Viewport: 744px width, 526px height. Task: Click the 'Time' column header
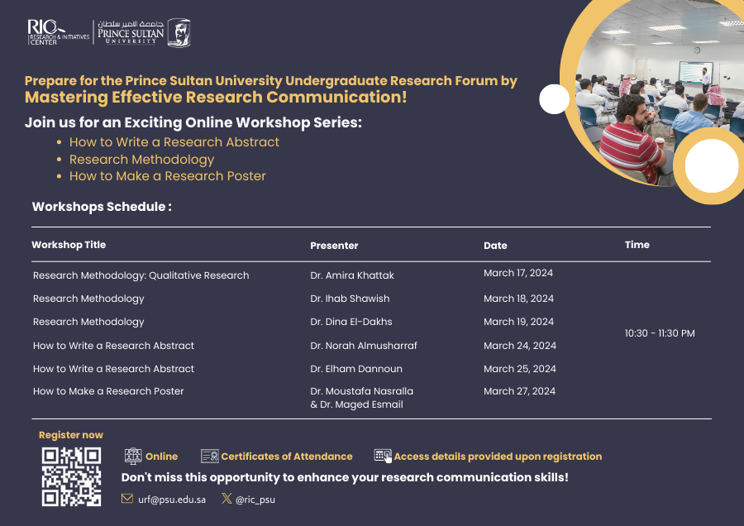(x=637, y=245)
